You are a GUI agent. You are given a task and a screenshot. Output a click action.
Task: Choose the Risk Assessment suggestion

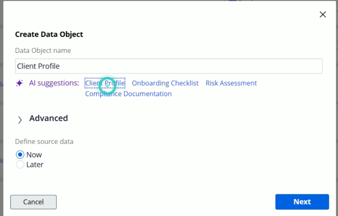[231, 83]
